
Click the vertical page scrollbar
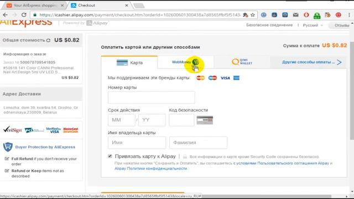352,91
